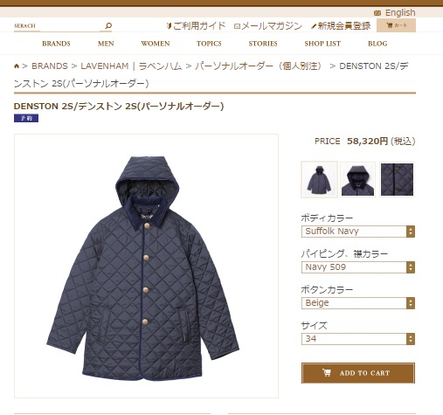Expand piping color dropdown Navy 509
The height and width of the screenshot is (415, 443).
[358, 267]
